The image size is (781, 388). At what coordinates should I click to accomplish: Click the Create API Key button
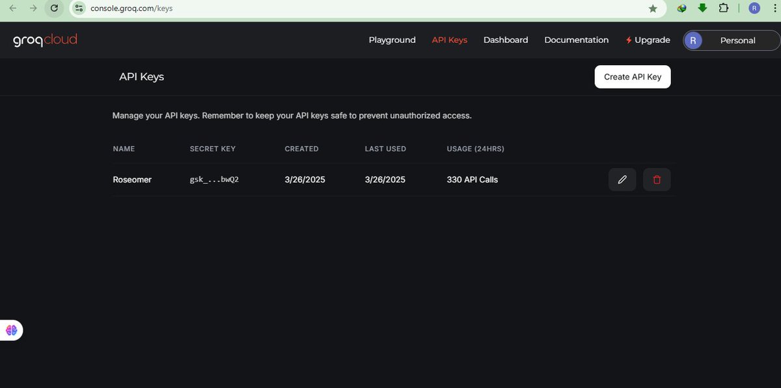click(633, 77)
